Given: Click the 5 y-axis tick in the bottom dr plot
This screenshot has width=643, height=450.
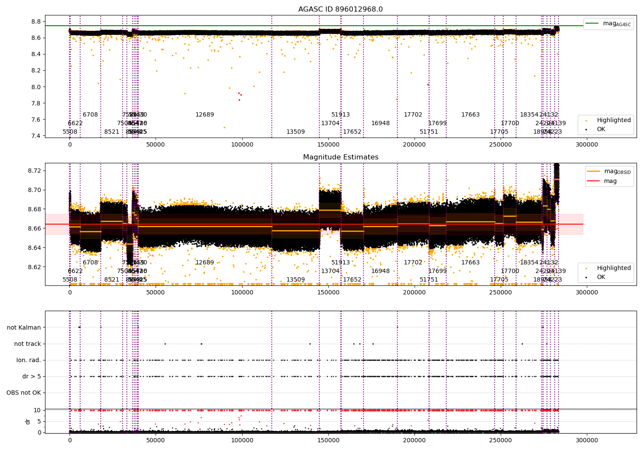Looking at the screenshot, I should 39,421.
